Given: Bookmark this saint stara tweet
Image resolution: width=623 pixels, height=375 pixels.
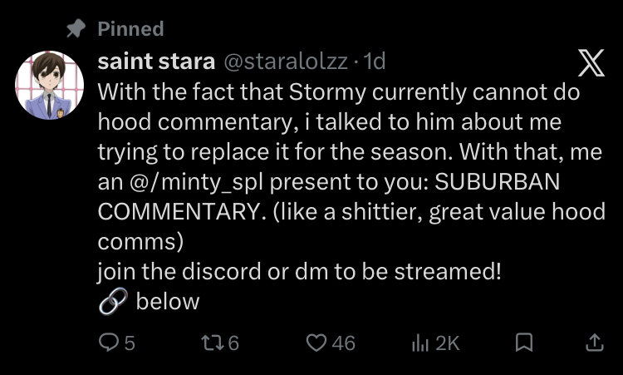Looking at the screenshot, I should [524, 343].
